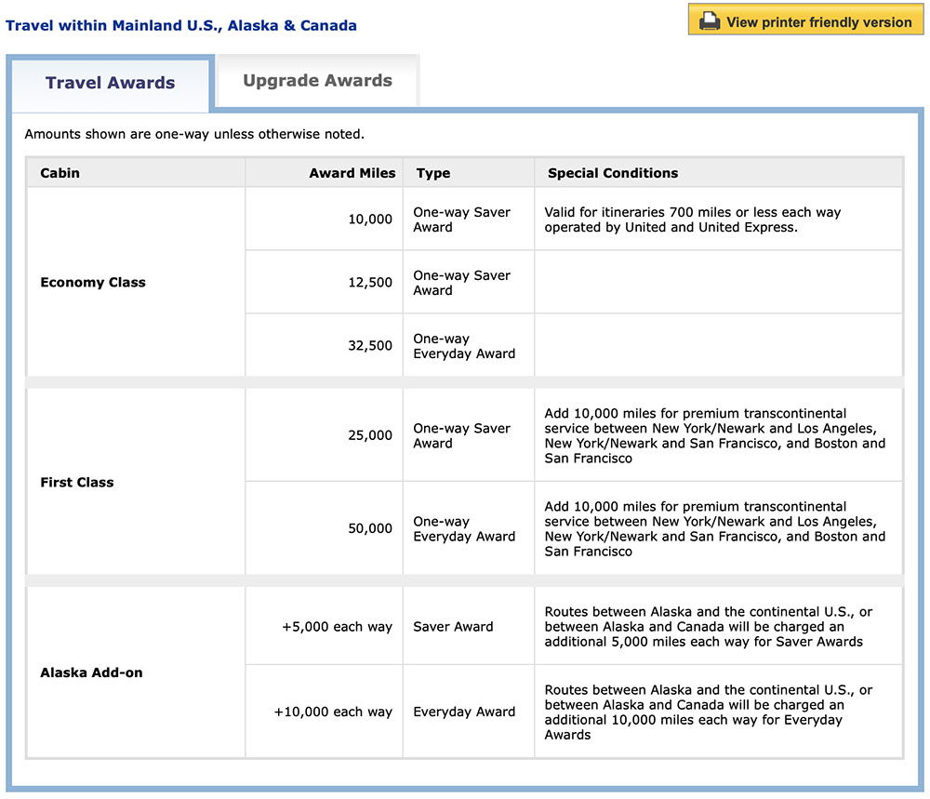Click premium transcontinental condition in 25,000 row
The height and width of the screenshot is (799, 930).
(714, 435)
